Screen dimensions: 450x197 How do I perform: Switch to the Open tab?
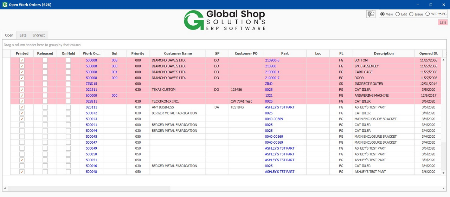(x=9, y=35)
